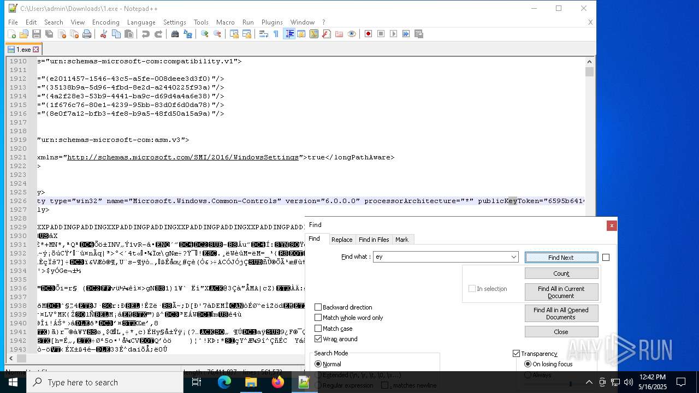Click the Save All toolbar icon
This screenshot has width=699, height=393.
49,34
